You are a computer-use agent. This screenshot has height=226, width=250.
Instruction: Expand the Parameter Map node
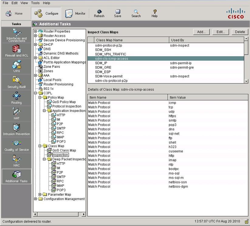pos(40,194)
